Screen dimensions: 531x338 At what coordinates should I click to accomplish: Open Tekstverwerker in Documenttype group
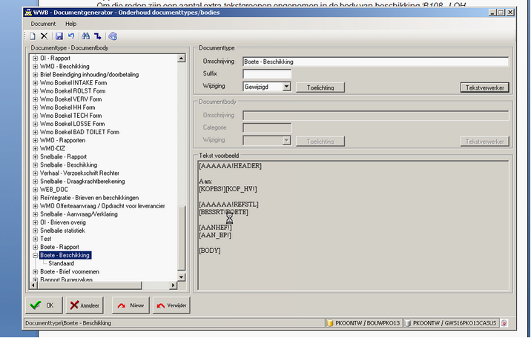[x=484, y=87]
